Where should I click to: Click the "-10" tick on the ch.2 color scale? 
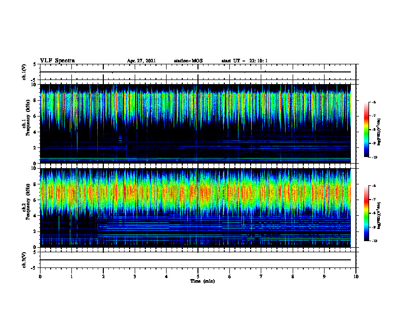375,241
